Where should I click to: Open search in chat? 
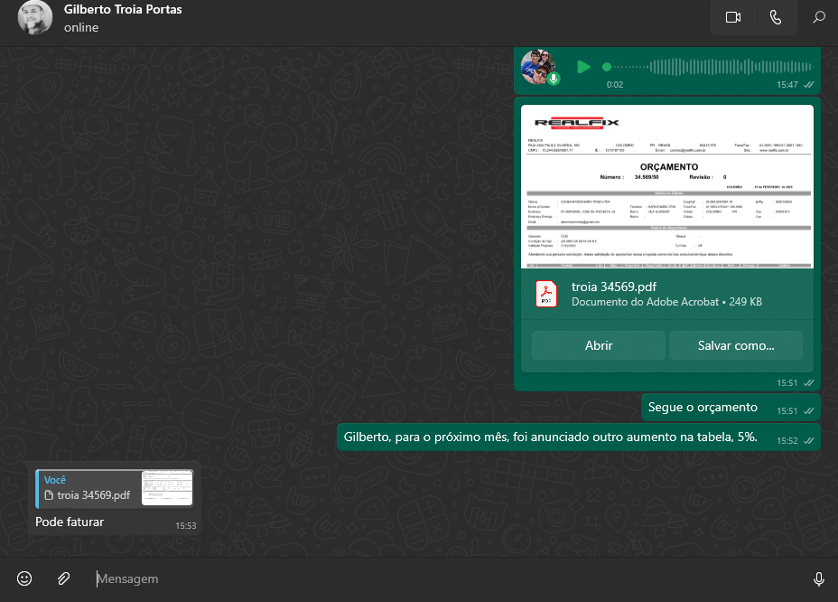tap(818, 17)
